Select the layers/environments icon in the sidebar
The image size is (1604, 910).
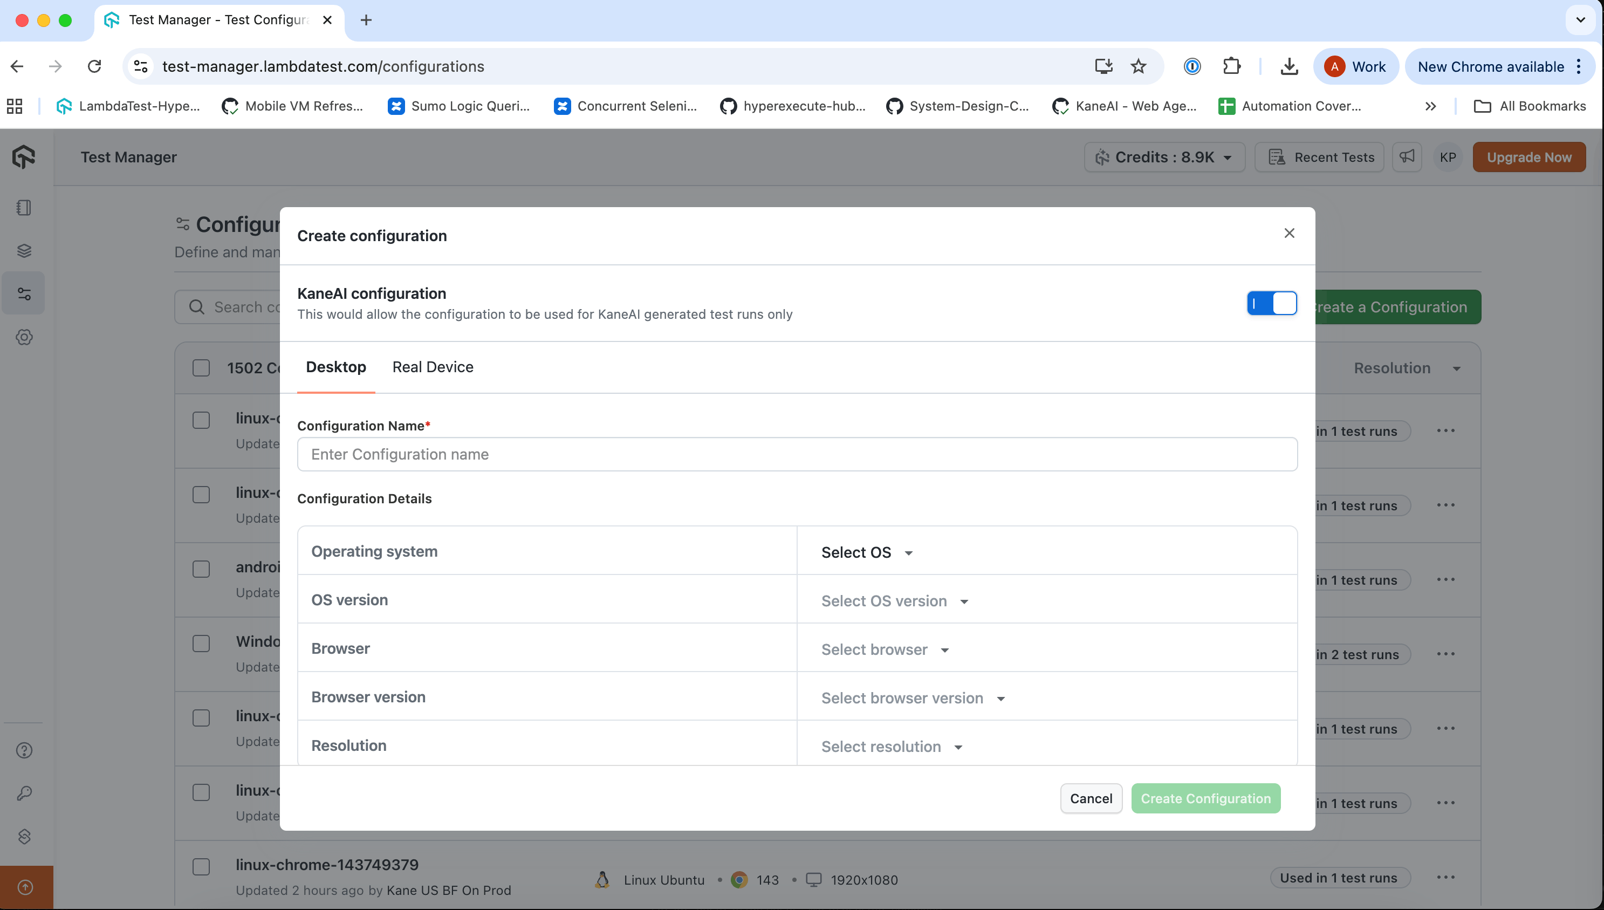(24, 250)
